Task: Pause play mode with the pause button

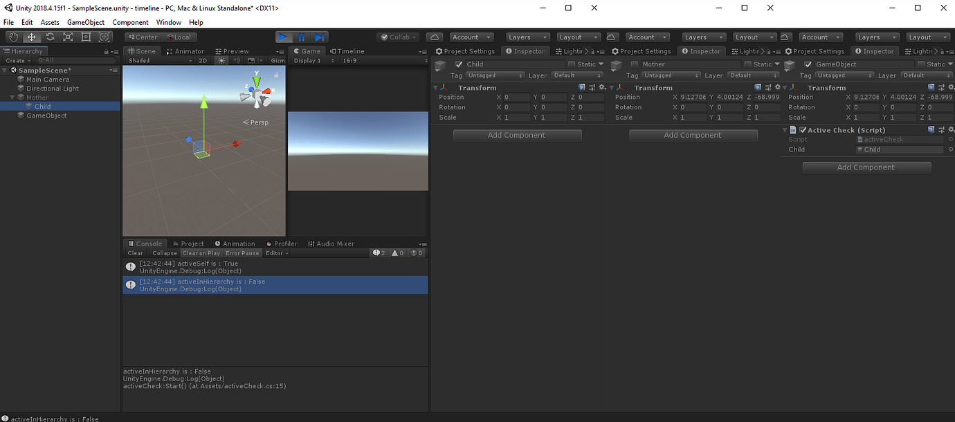Action: (302, 37)
